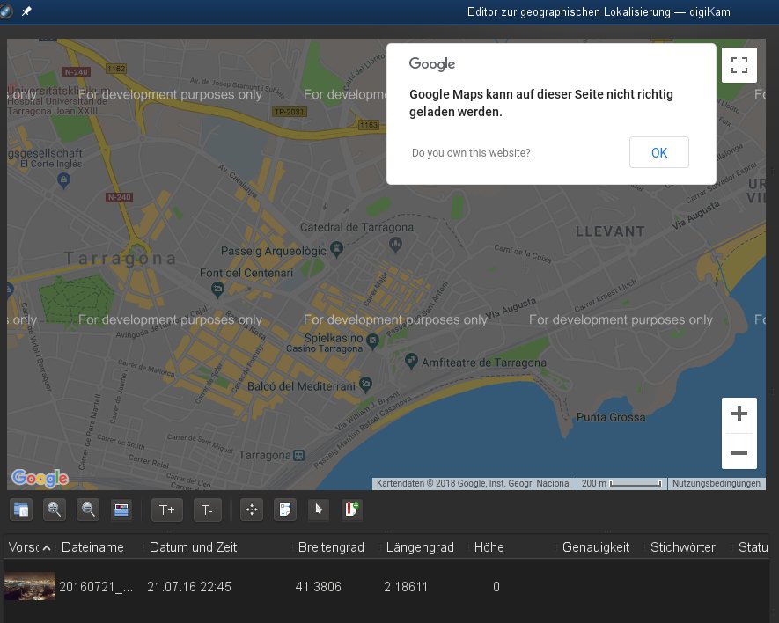Toggle fullscreen map view
Viewport: 779px width, 623px height.
tap(739, 64)
